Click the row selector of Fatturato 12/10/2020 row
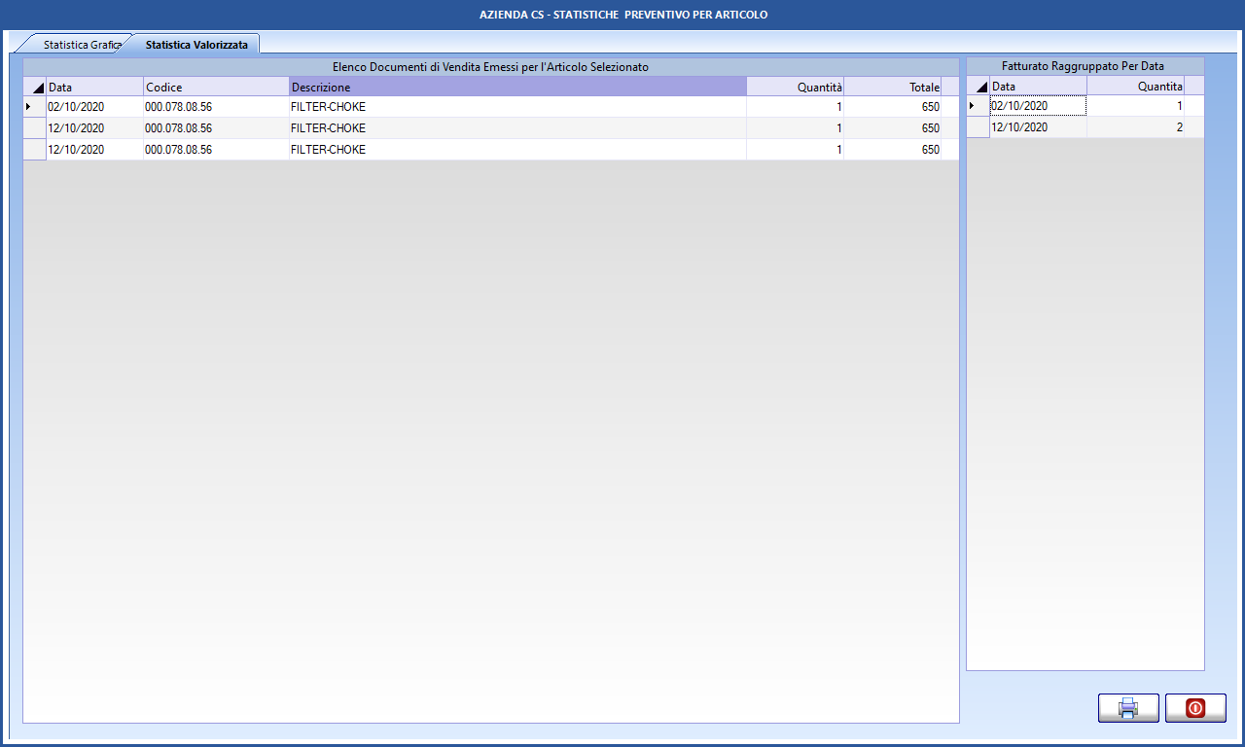Viewport: 1245px width, 747px height. click(978, 127)
